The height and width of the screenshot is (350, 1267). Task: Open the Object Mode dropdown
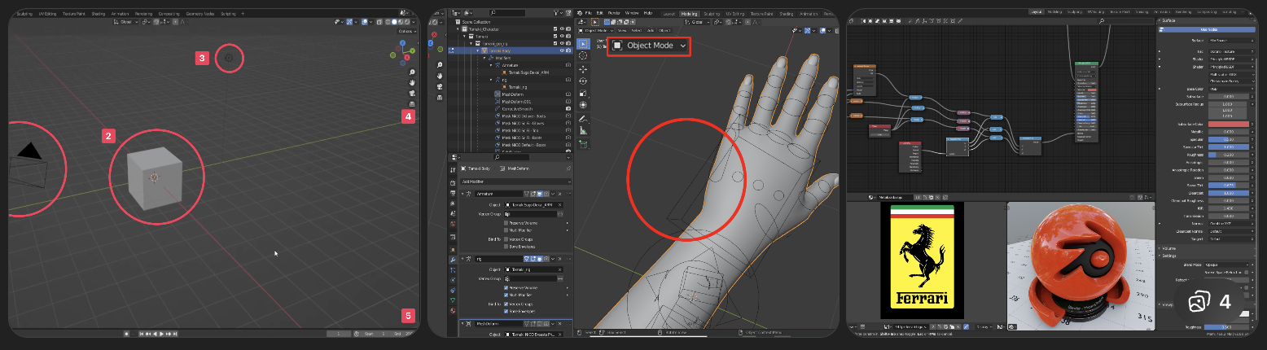649,46
